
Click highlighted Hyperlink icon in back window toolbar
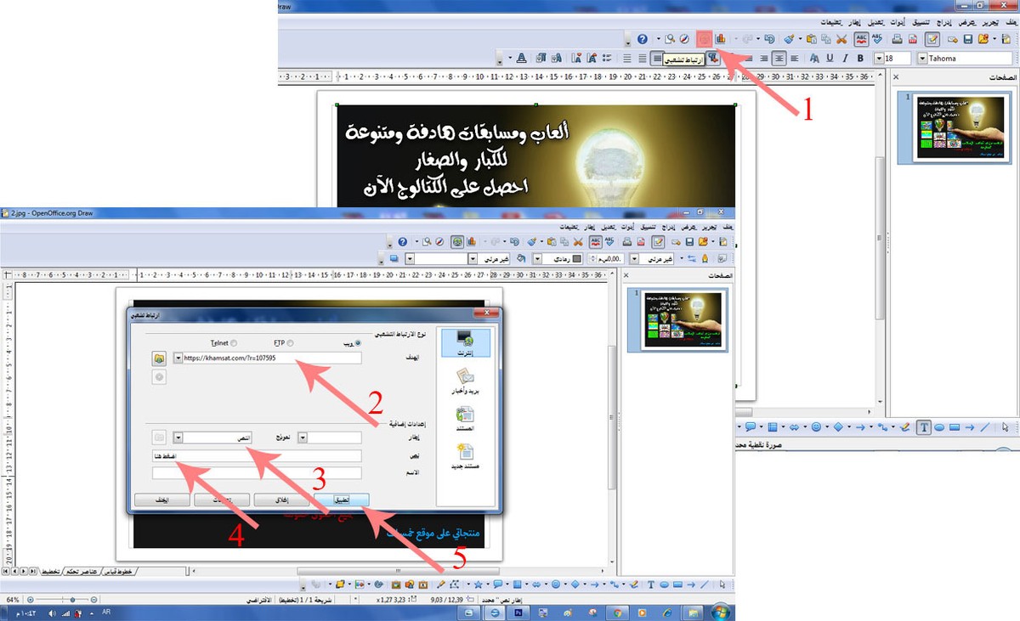(x=704, y=39)
